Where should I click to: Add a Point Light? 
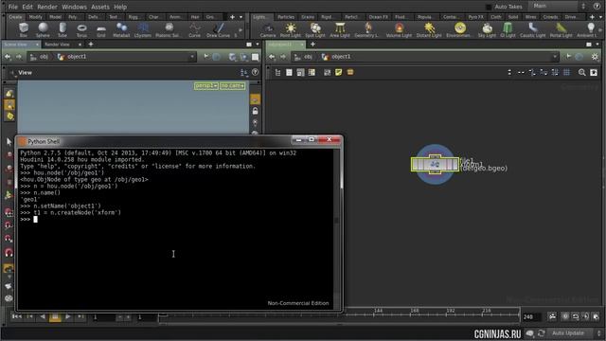click(x=291, y=29)
